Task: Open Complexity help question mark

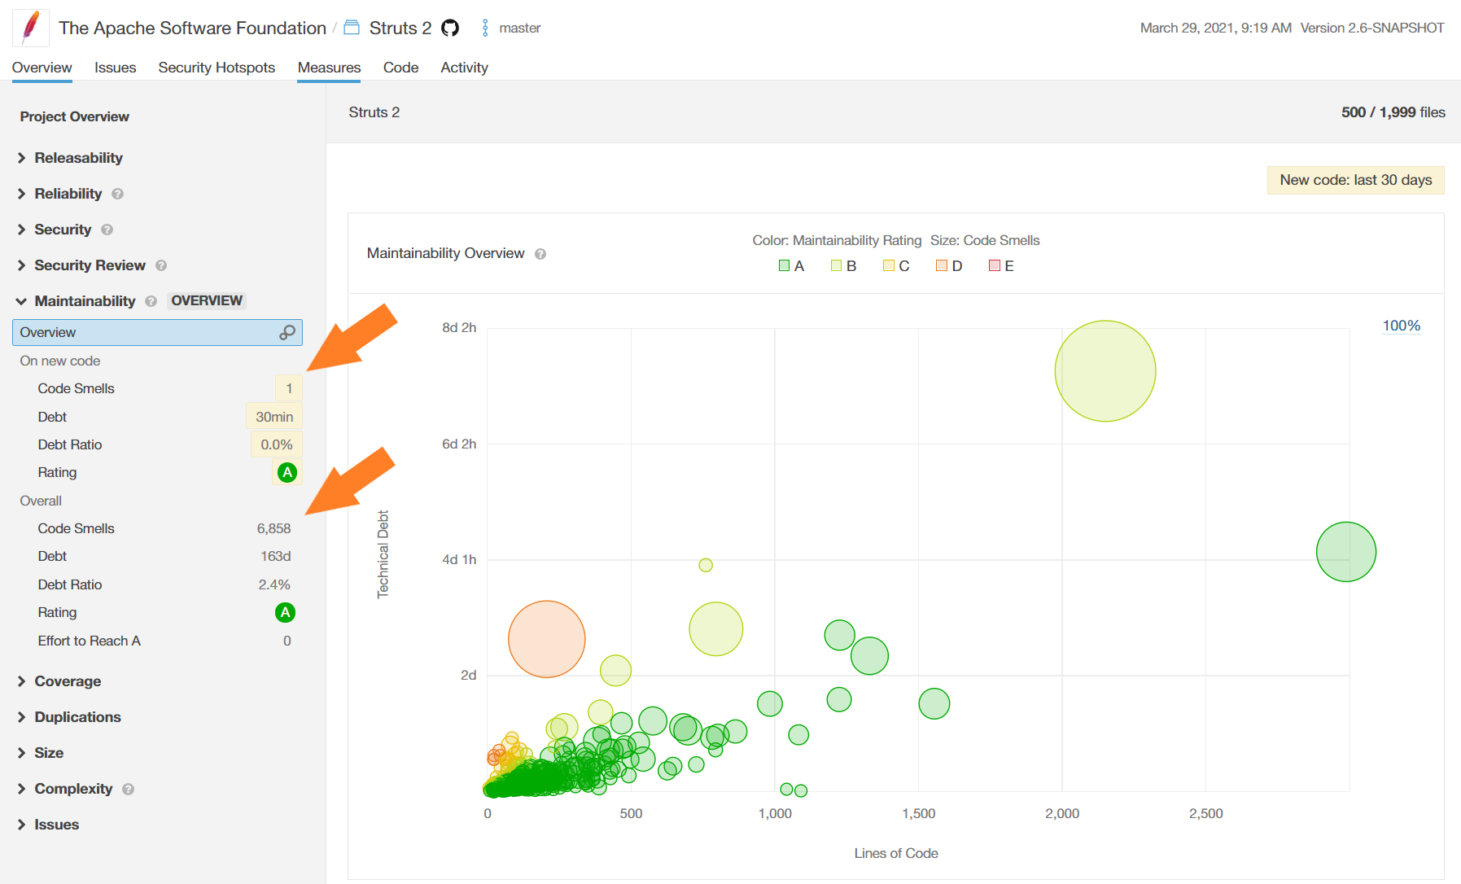Action: point(128,789)
